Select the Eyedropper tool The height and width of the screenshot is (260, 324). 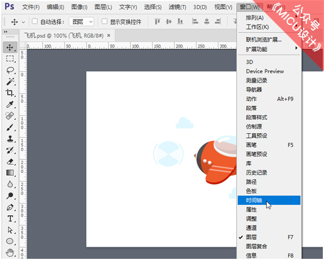[x=10, y=104]
